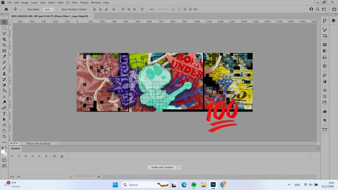
Task: Click the timeline zoom slider
Action: pyautogui.click(x=84, y=176)
